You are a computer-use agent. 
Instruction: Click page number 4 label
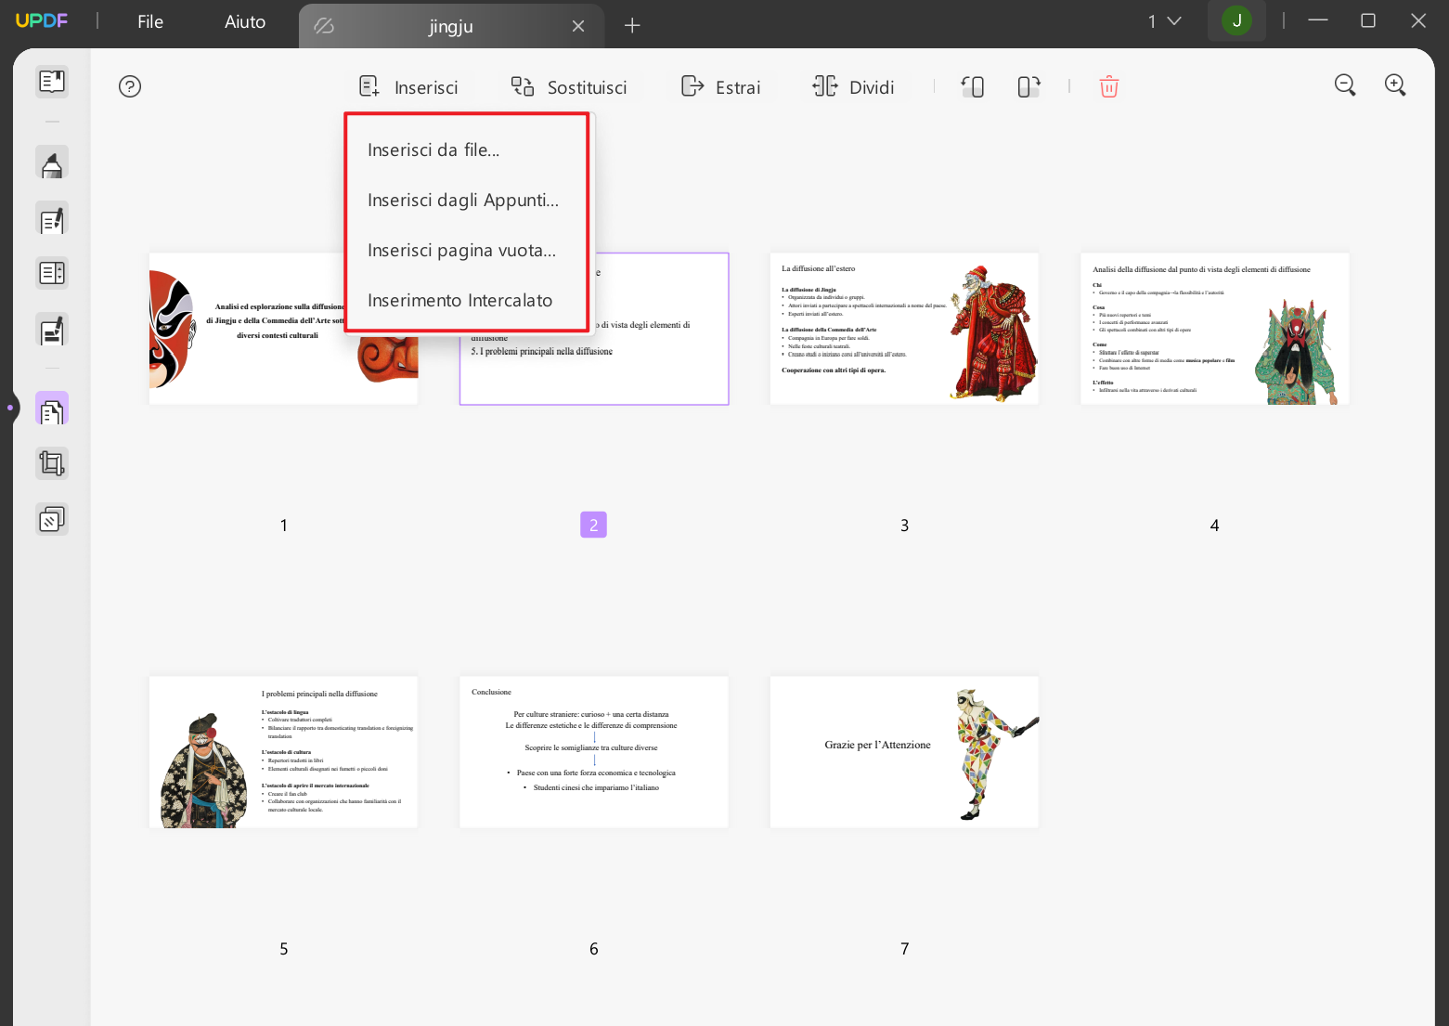pyautogui.click(x=1214, y=526)
